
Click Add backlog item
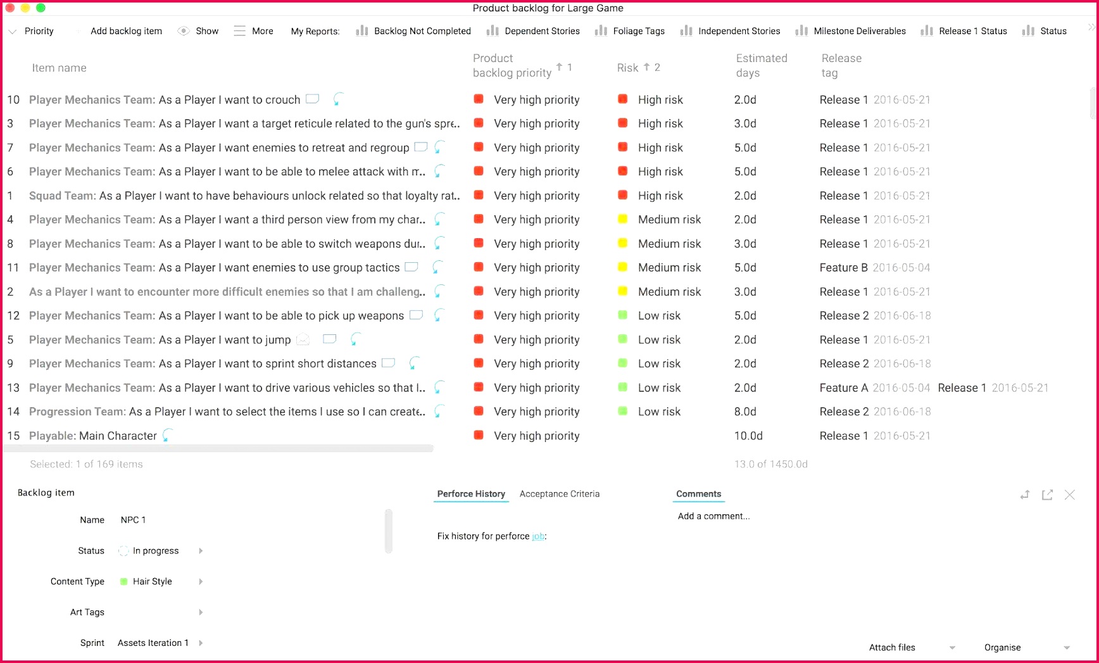[126, 30]
